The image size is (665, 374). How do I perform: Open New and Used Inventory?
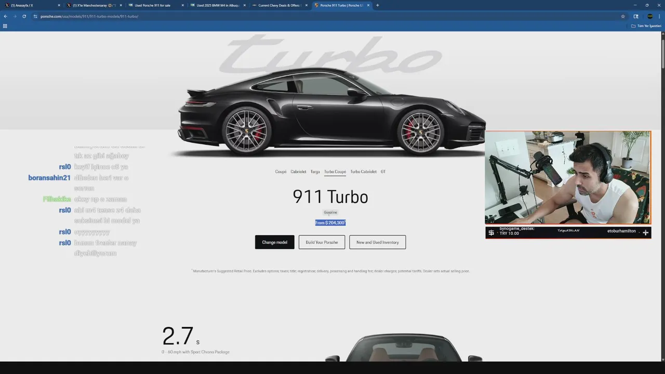coord(378,242)
